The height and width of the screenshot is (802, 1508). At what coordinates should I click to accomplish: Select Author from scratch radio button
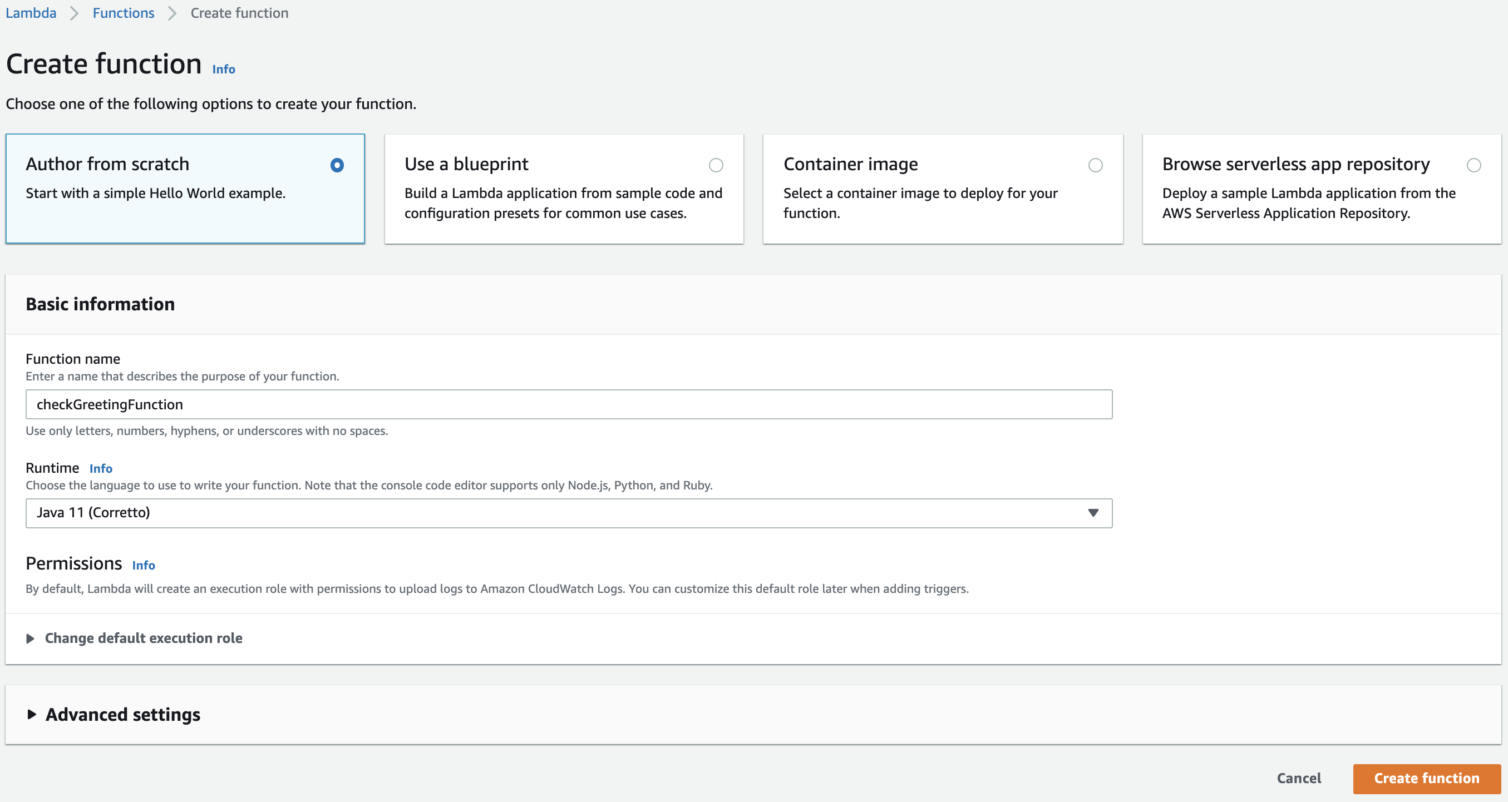[x=337, y=166]
